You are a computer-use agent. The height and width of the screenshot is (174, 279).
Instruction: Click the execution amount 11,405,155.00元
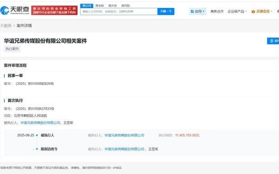pyautogui.click(x=187, y=135)
